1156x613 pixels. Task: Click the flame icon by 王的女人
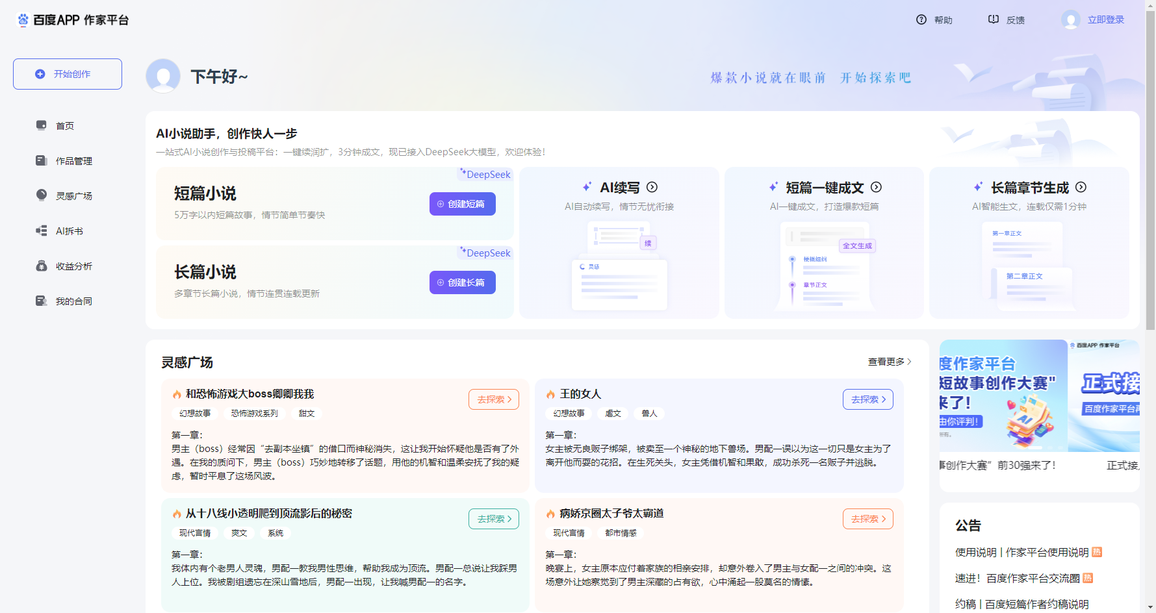pos(550,394)
